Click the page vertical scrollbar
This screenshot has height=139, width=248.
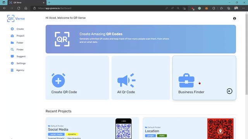click(x=246, y=54)
